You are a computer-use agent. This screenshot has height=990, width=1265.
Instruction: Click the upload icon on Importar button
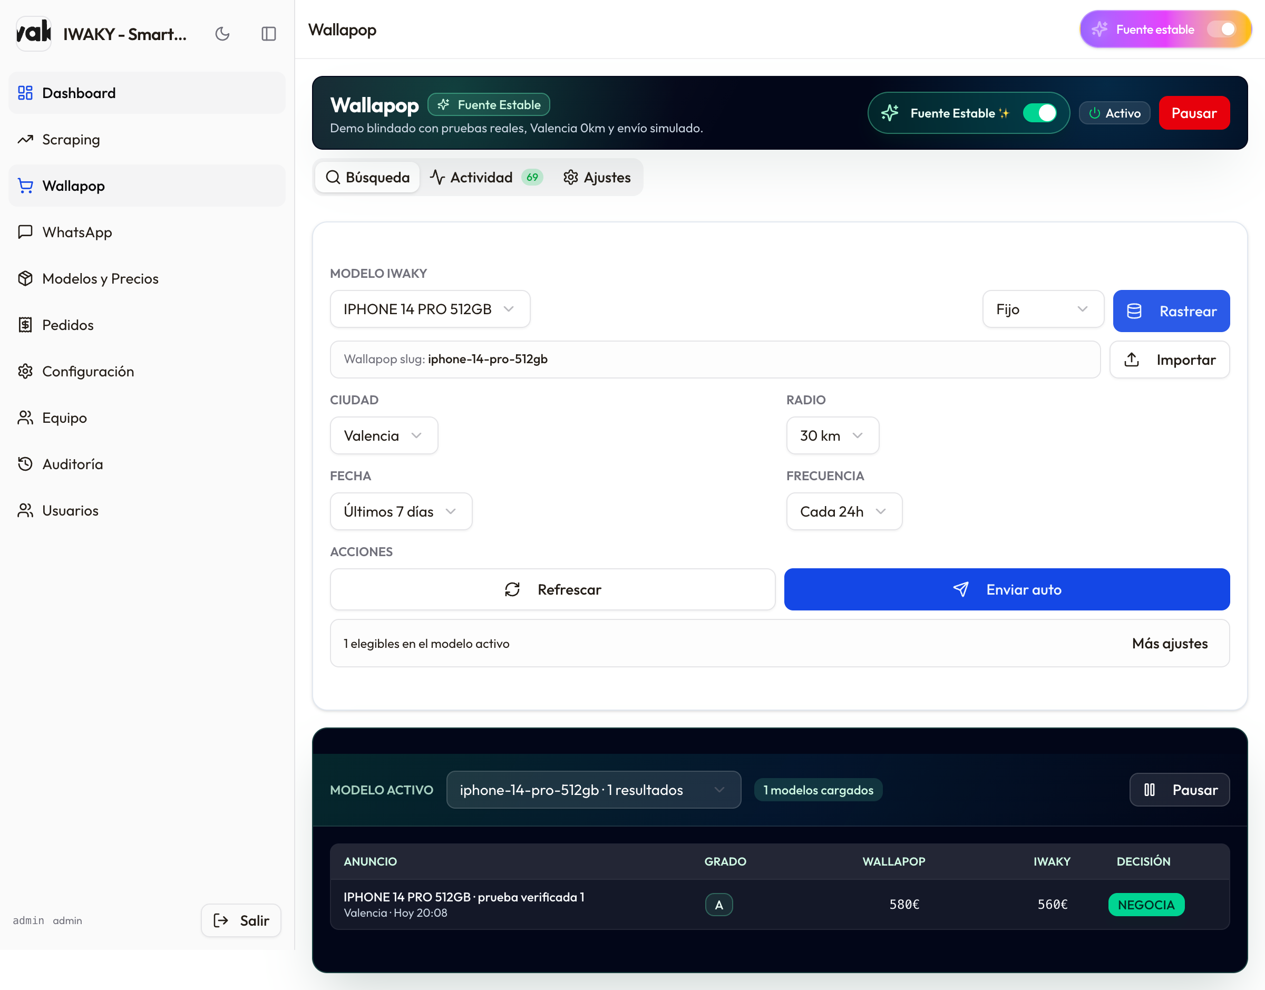pyautogui.click(x=1132, y=360)
